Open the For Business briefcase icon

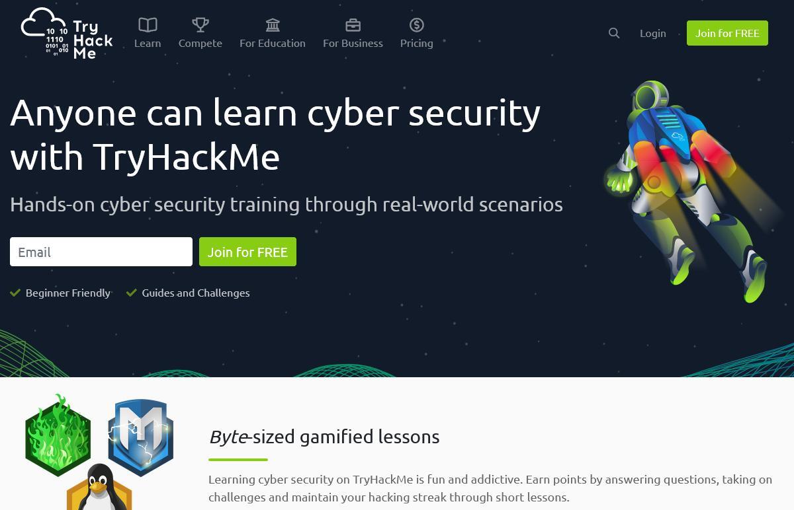[353, 25]
